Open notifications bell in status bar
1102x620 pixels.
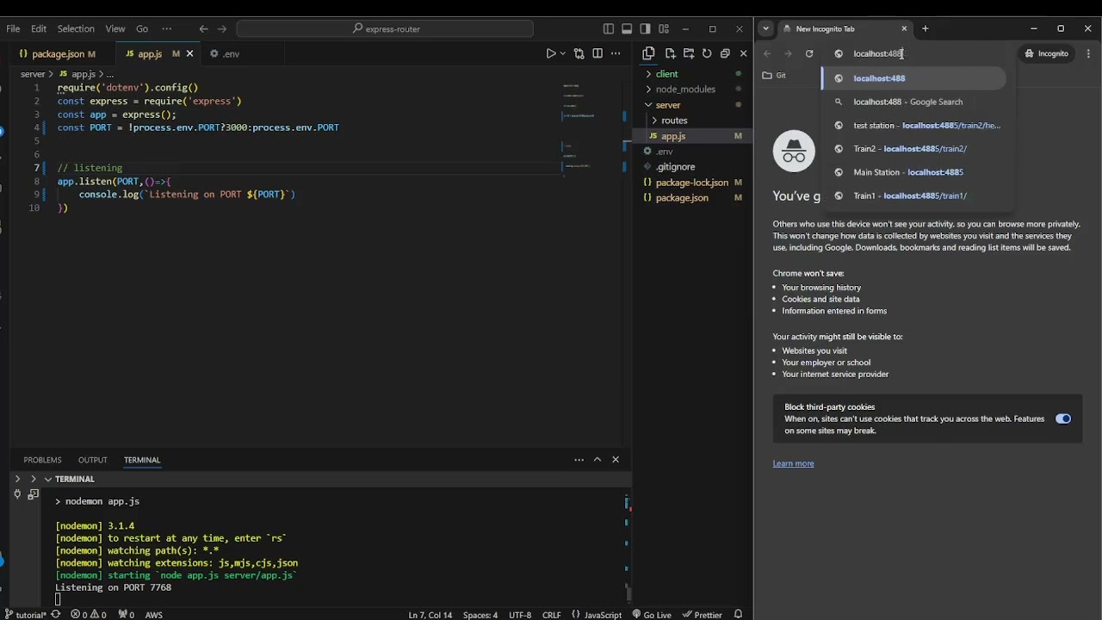(x=738, y=615)
